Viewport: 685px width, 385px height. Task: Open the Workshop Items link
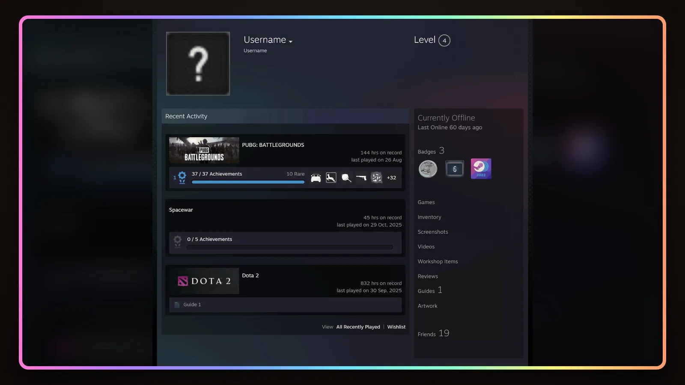point(438,261)
